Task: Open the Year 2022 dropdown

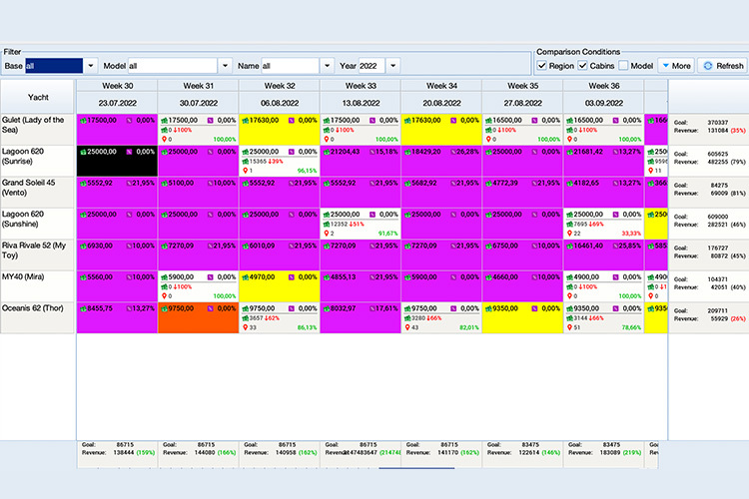Action: pyautogui.click(x=392, y=66)
